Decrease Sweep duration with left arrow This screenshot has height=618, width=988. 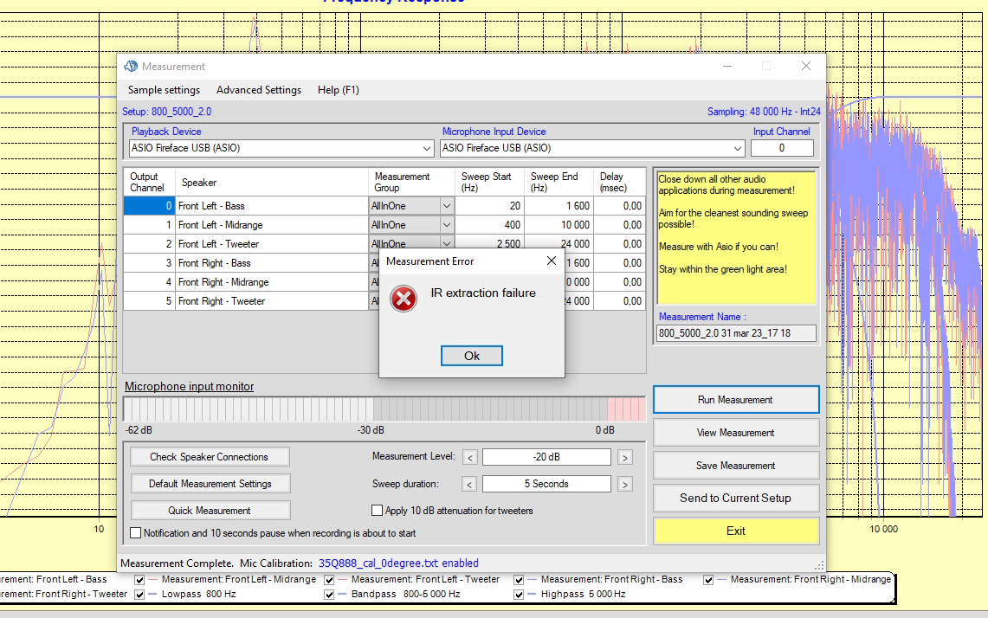tap(470, 485)
